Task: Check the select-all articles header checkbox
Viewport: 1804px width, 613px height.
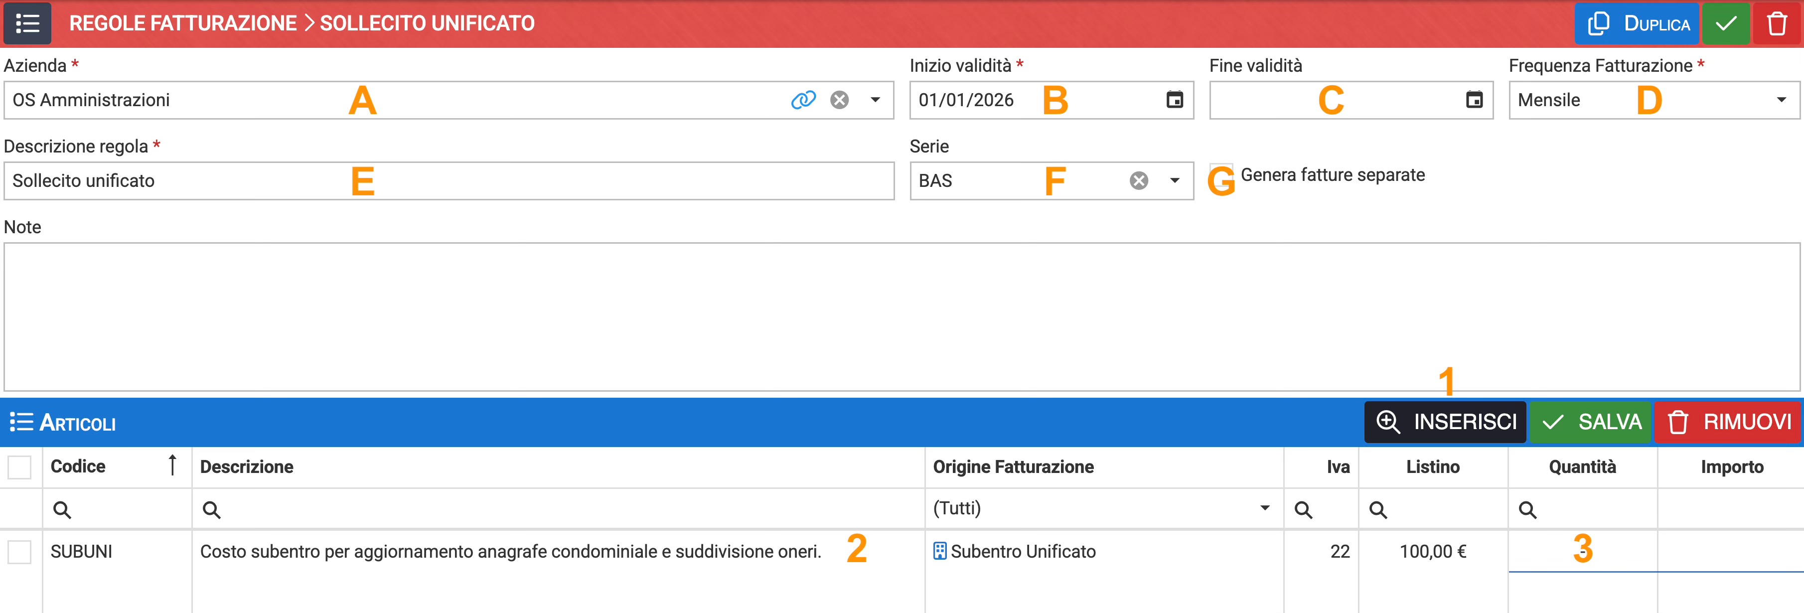Action: (x=19, y=467)
